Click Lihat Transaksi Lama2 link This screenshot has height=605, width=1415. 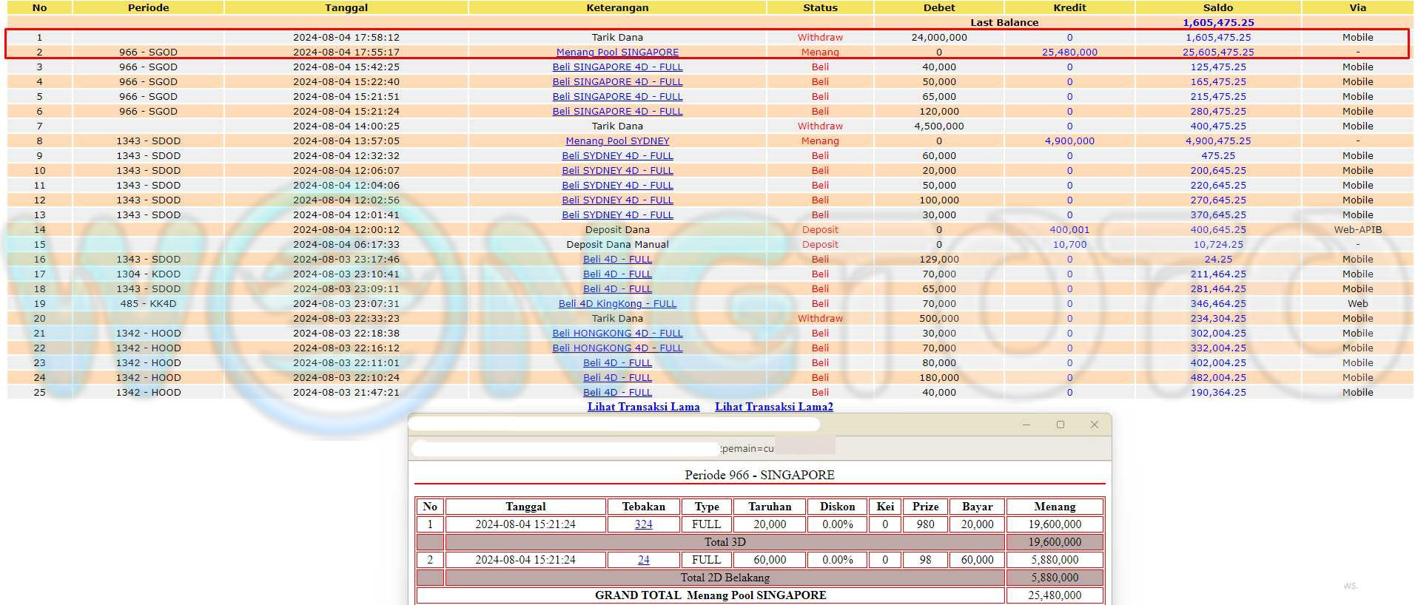tap(773, 407)
